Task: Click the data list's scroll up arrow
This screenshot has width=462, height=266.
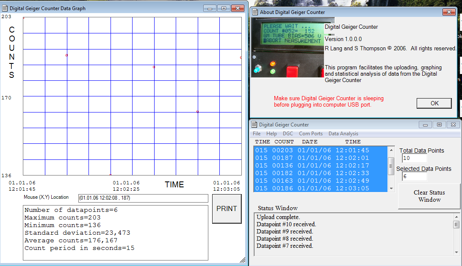Action: 391,150
